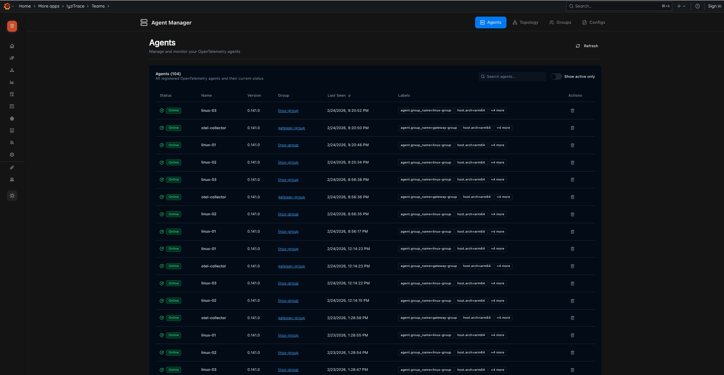Expand +4 more labels for 9:20:50 PM row
Screen dimensions: 724x375
coord(503,128)
